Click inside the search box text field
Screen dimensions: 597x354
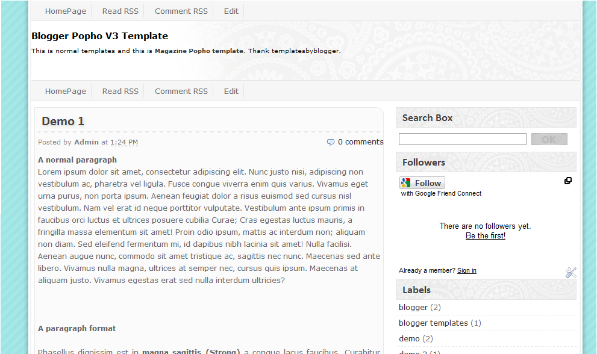[x=462, y=138]
